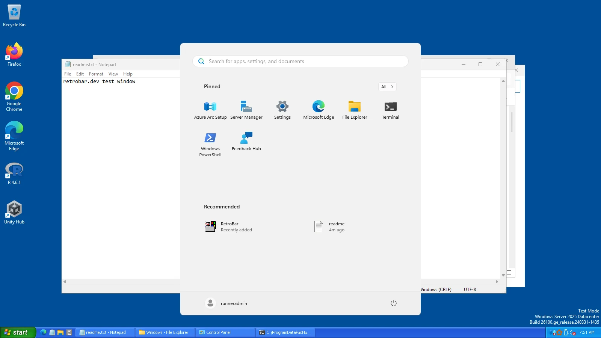
Task: Open Recycle Bin on the desktop
Action: click(14, 15)
